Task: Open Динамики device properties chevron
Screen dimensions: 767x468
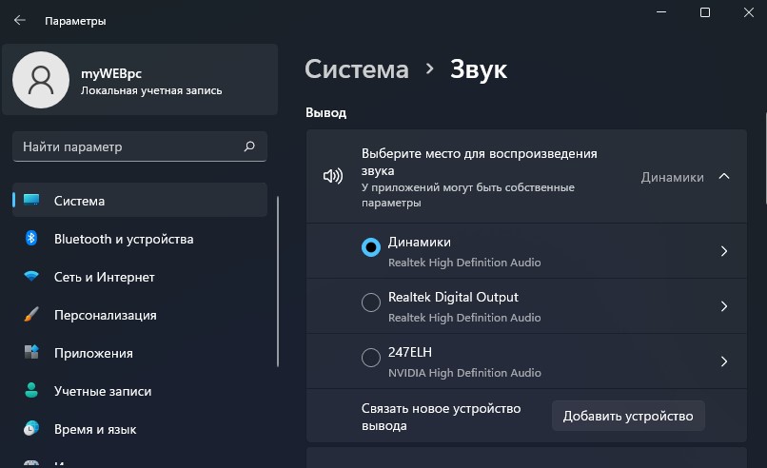Action: click(x=724, y=251)
